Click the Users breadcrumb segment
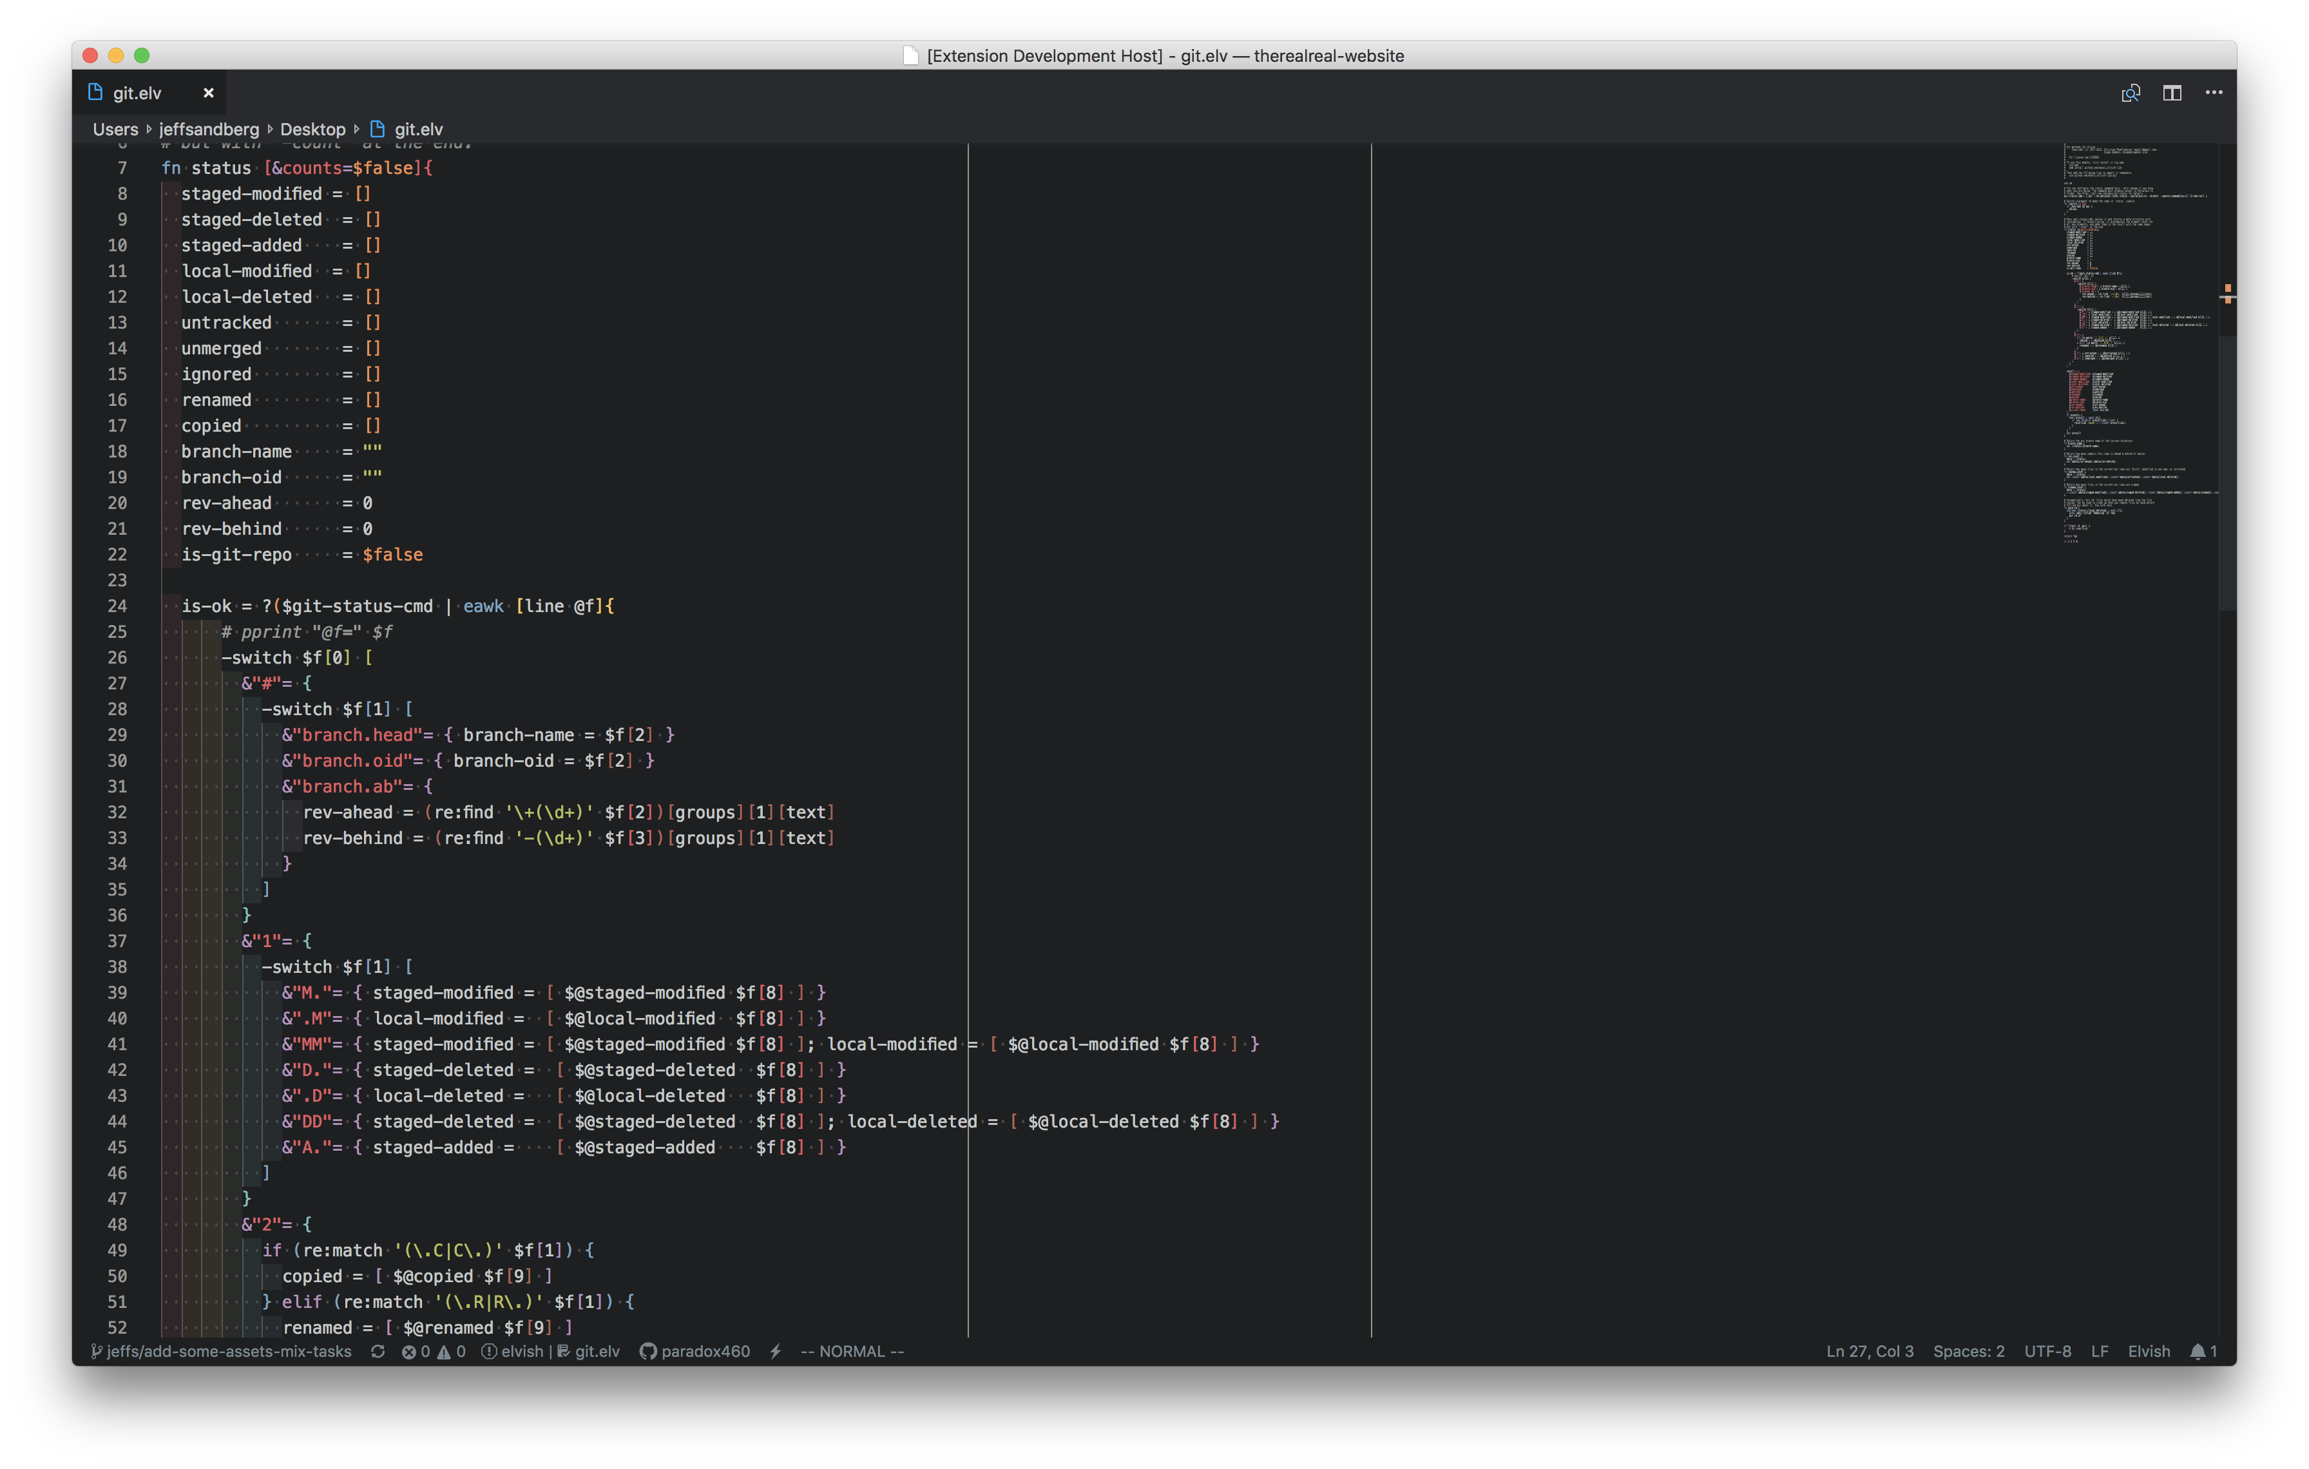The width and height of the screenshot is (2309, 1469). pyautogui.click(x=115, y=130)
